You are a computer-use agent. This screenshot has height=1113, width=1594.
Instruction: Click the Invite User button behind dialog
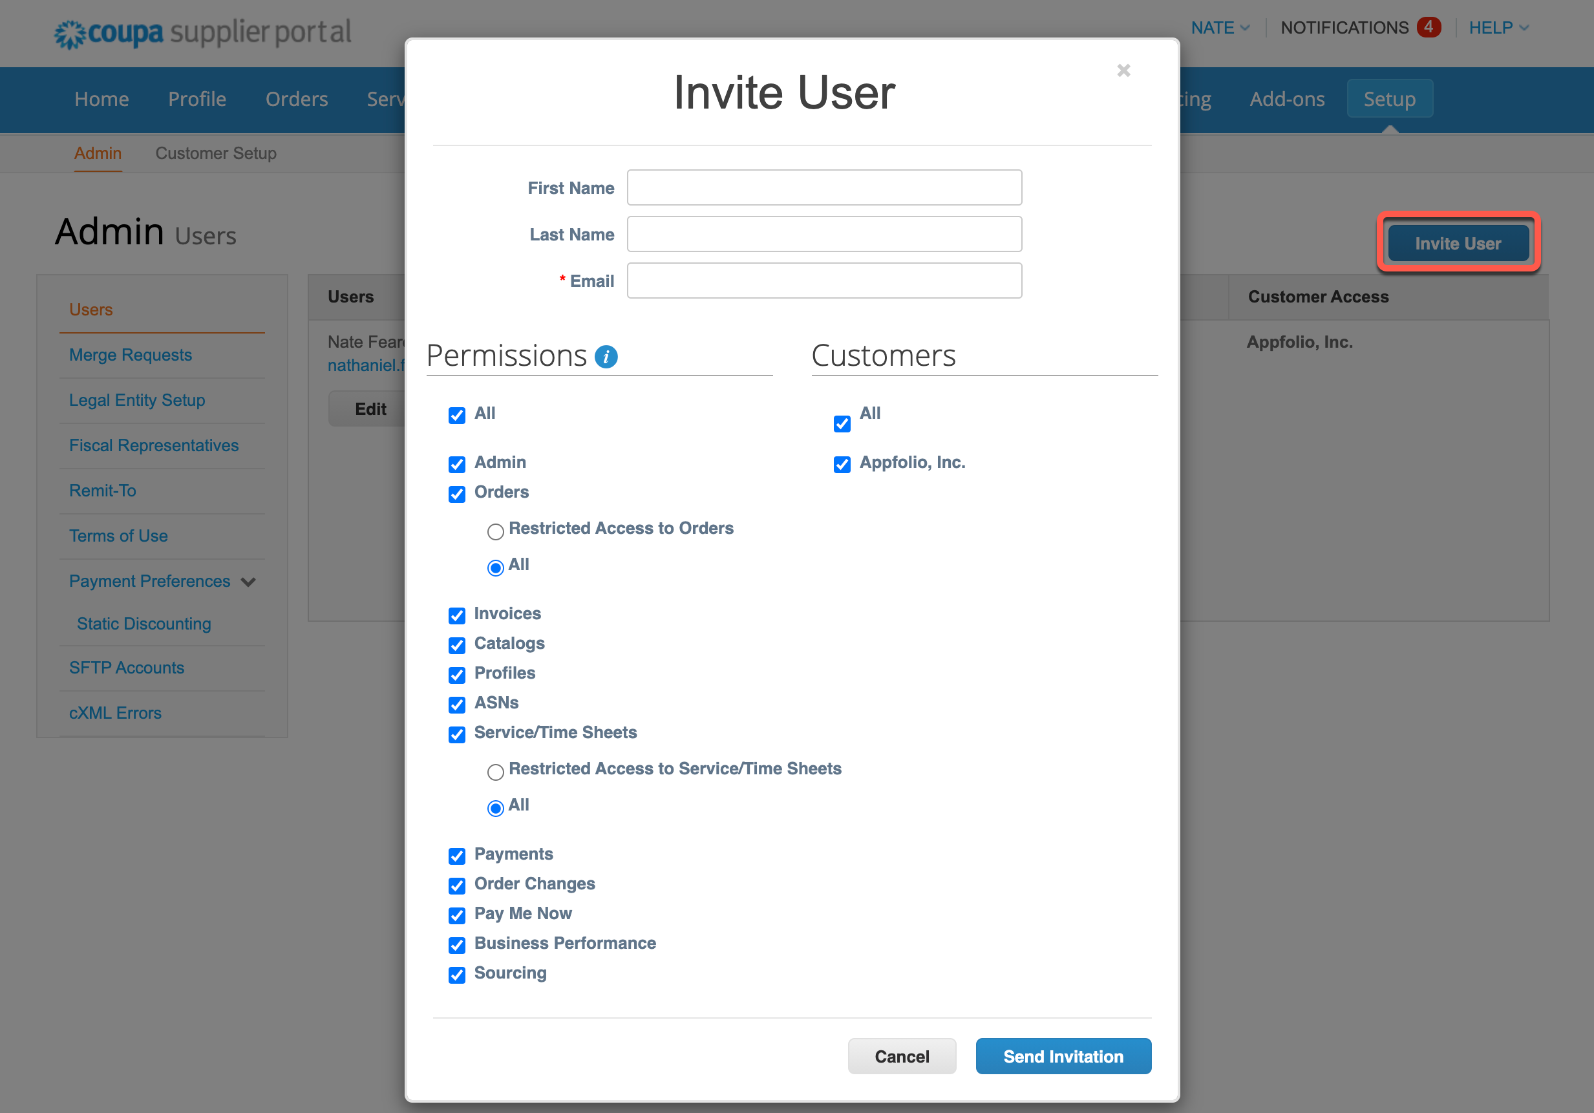click(x=1458, y=243)
